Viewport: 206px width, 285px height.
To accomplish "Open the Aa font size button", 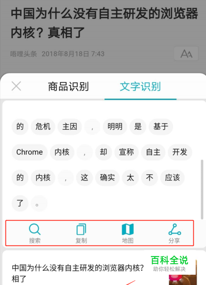I will point(186,54).
